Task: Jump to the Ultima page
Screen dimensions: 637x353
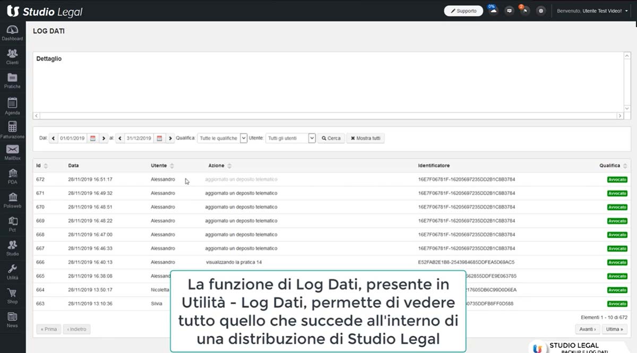Action: click(615, 329)
